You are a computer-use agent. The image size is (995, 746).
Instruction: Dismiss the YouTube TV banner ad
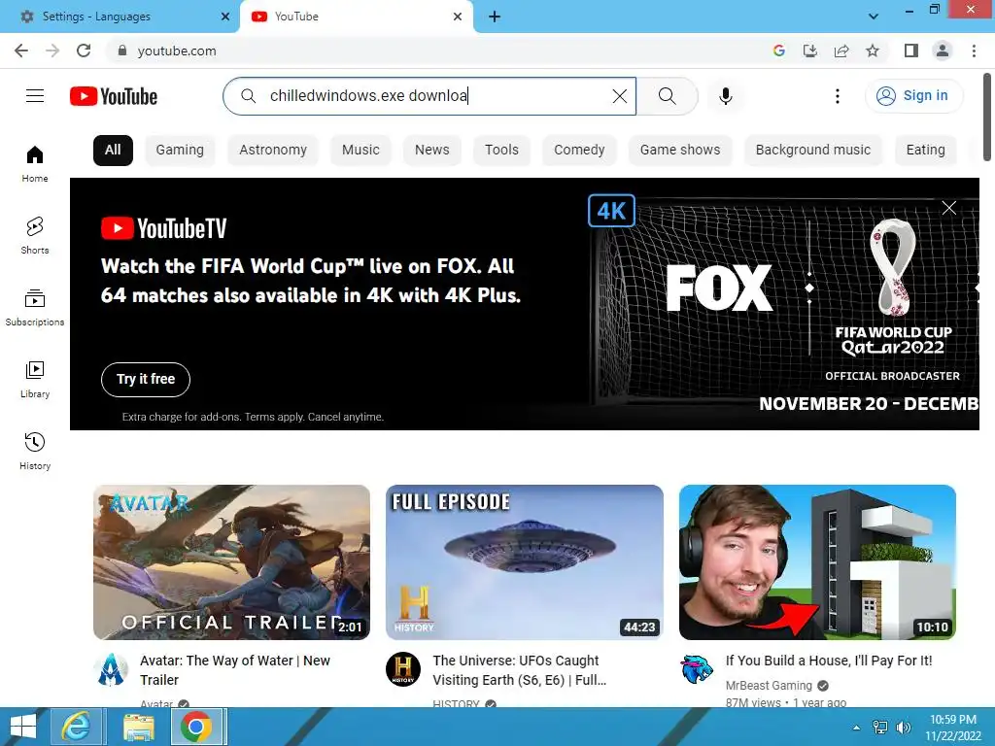click(x=948, y=208)
